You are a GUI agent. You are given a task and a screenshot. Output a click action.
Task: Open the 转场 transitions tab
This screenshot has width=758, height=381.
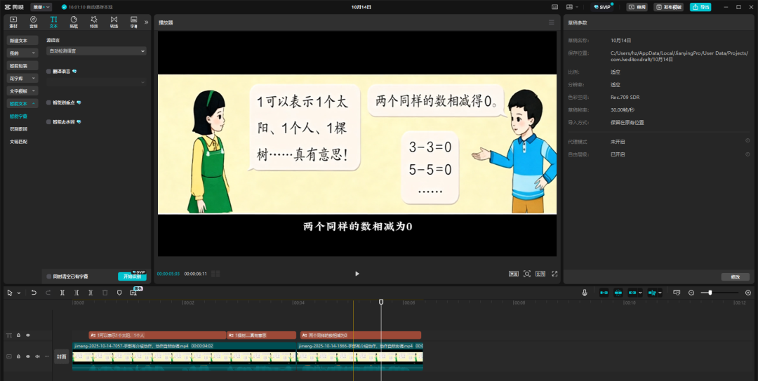[x=114, y=22]
